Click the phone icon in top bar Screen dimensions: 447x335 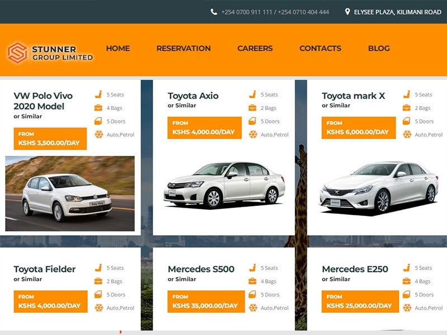(214, 12)
